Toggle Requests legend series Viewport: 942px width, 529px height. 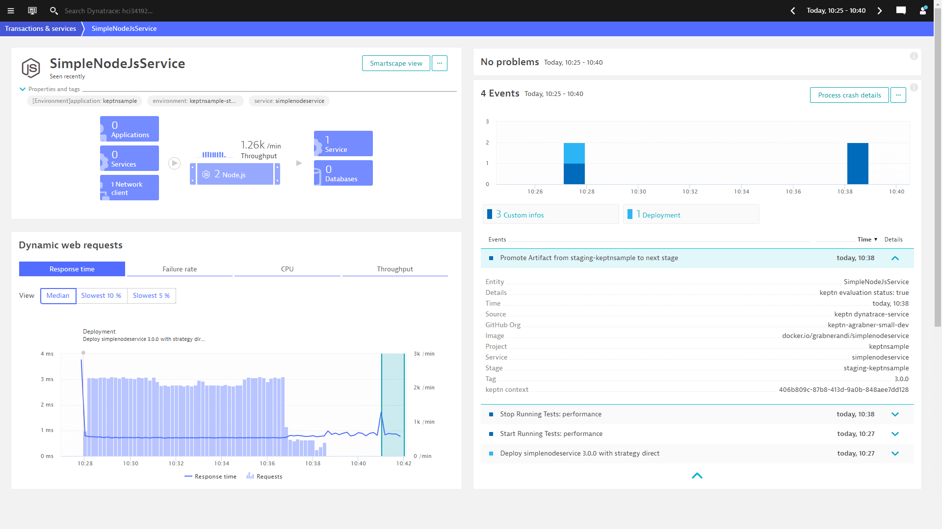pos(264,476)
